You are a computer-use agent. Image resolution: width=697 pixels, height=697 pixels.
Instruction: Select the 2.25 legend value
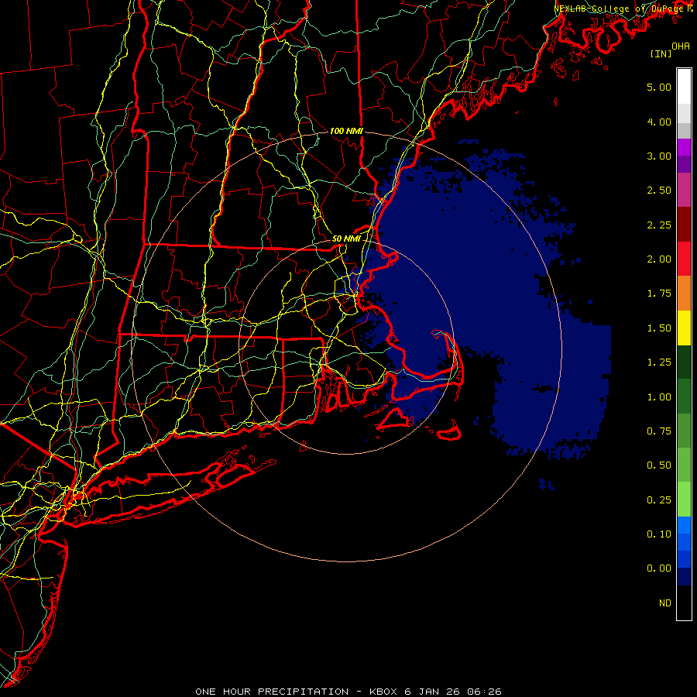(659, 225)
